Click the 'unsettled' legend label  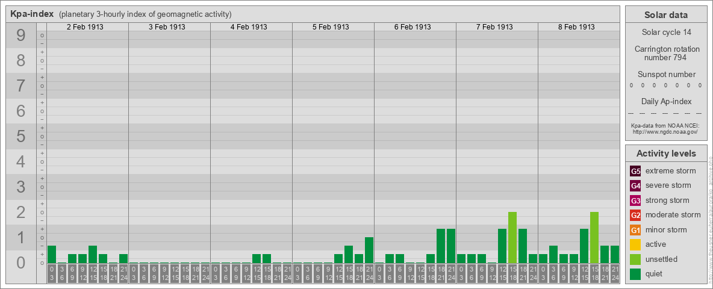(x=662, y=259)
